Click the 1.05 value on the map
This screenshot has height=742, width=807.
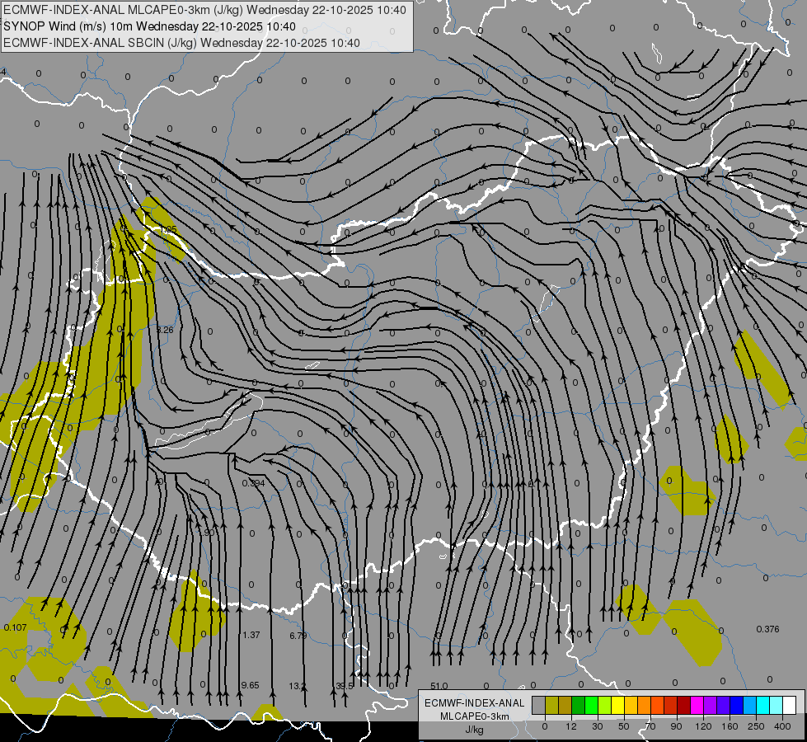tap(168, 229)
